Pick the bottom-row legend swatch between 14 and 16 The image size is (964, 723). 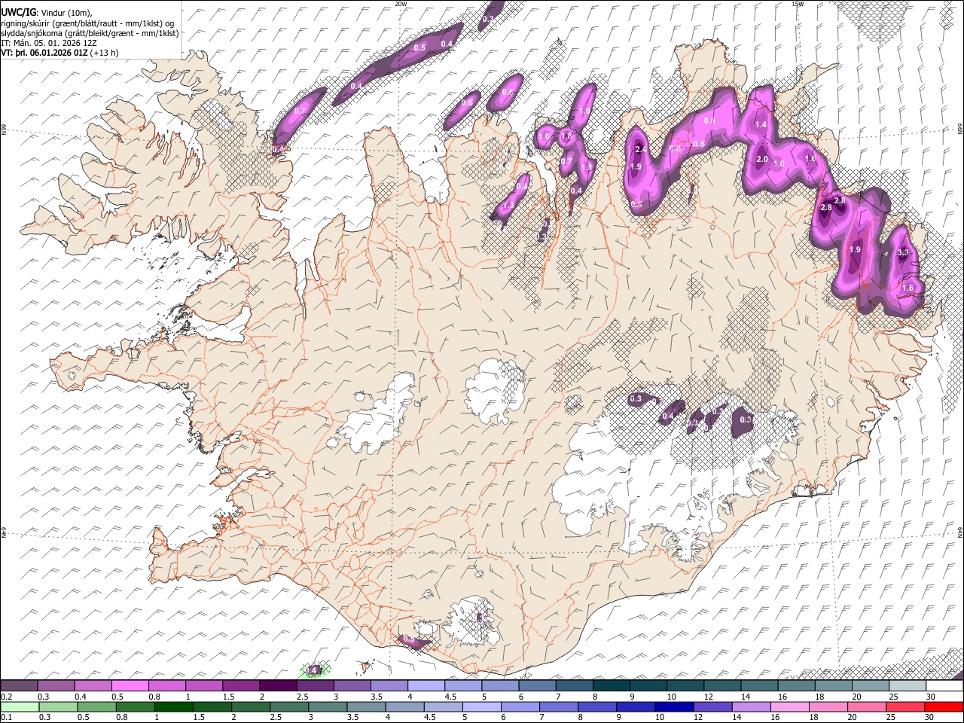752,707
